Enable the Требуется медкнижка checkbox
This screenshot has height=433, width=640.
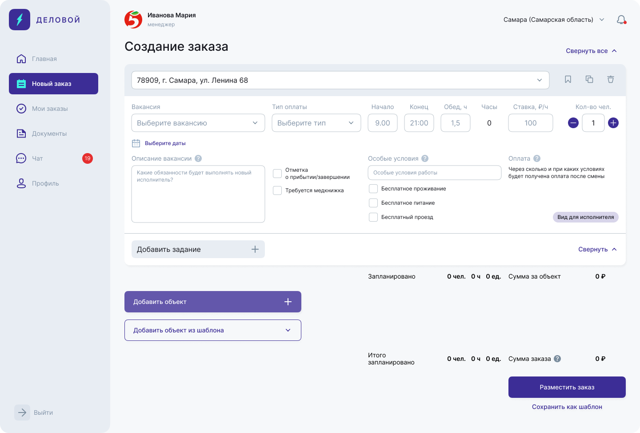point(277,190)
